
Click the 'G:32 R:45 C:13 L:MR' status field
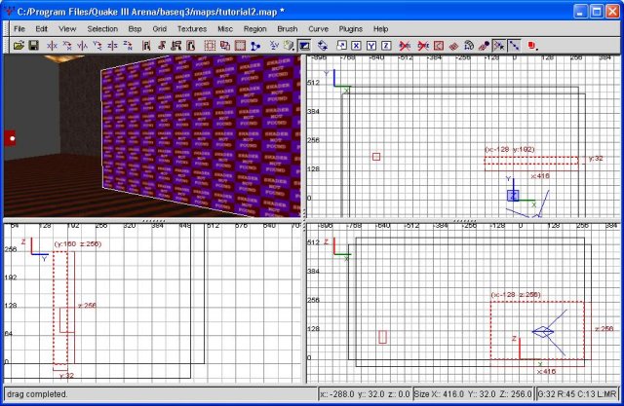tap(577, 394)
